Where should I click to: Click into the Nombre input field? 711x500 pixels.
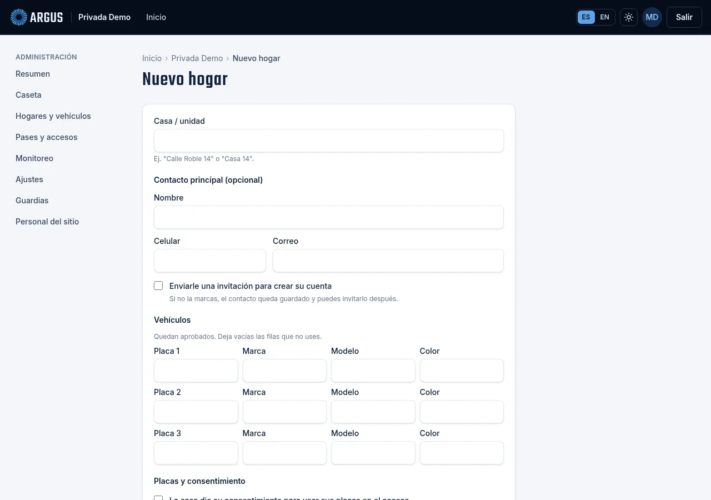tap(329, 217)
